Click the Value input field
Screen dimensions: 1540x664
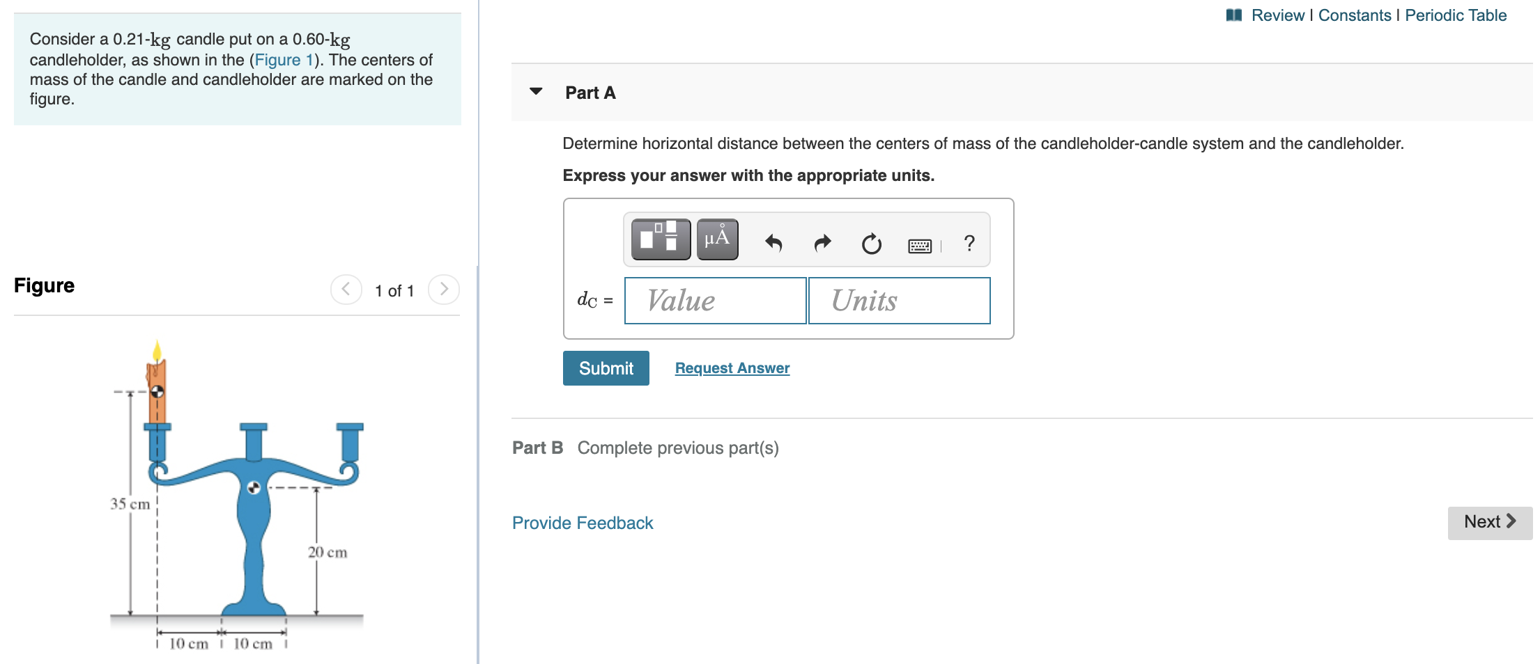point(715,300)
